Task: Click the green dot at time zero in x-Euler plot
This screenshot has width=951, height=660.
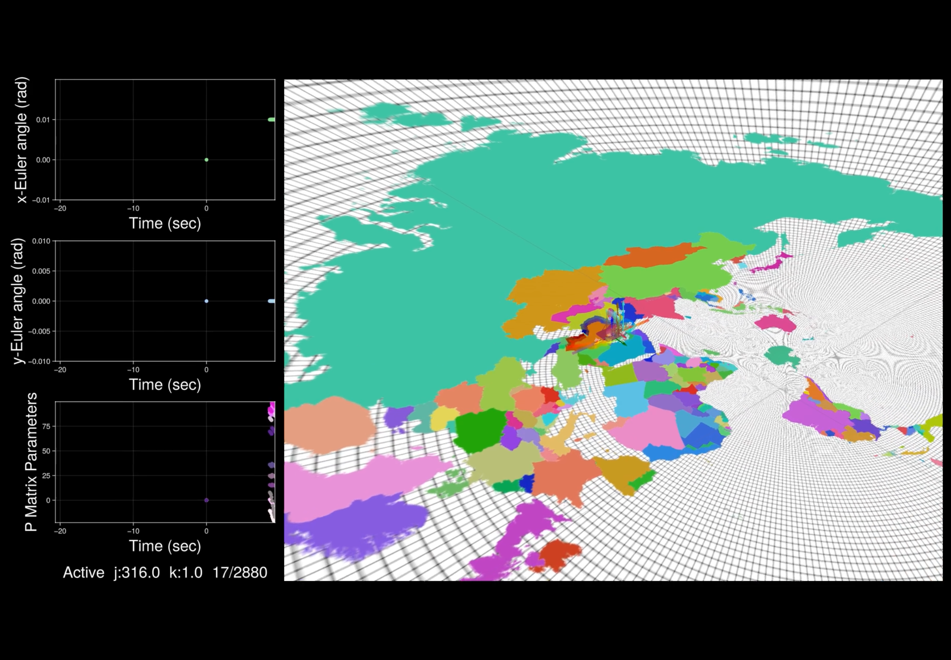Action: (x=206, y=160)
